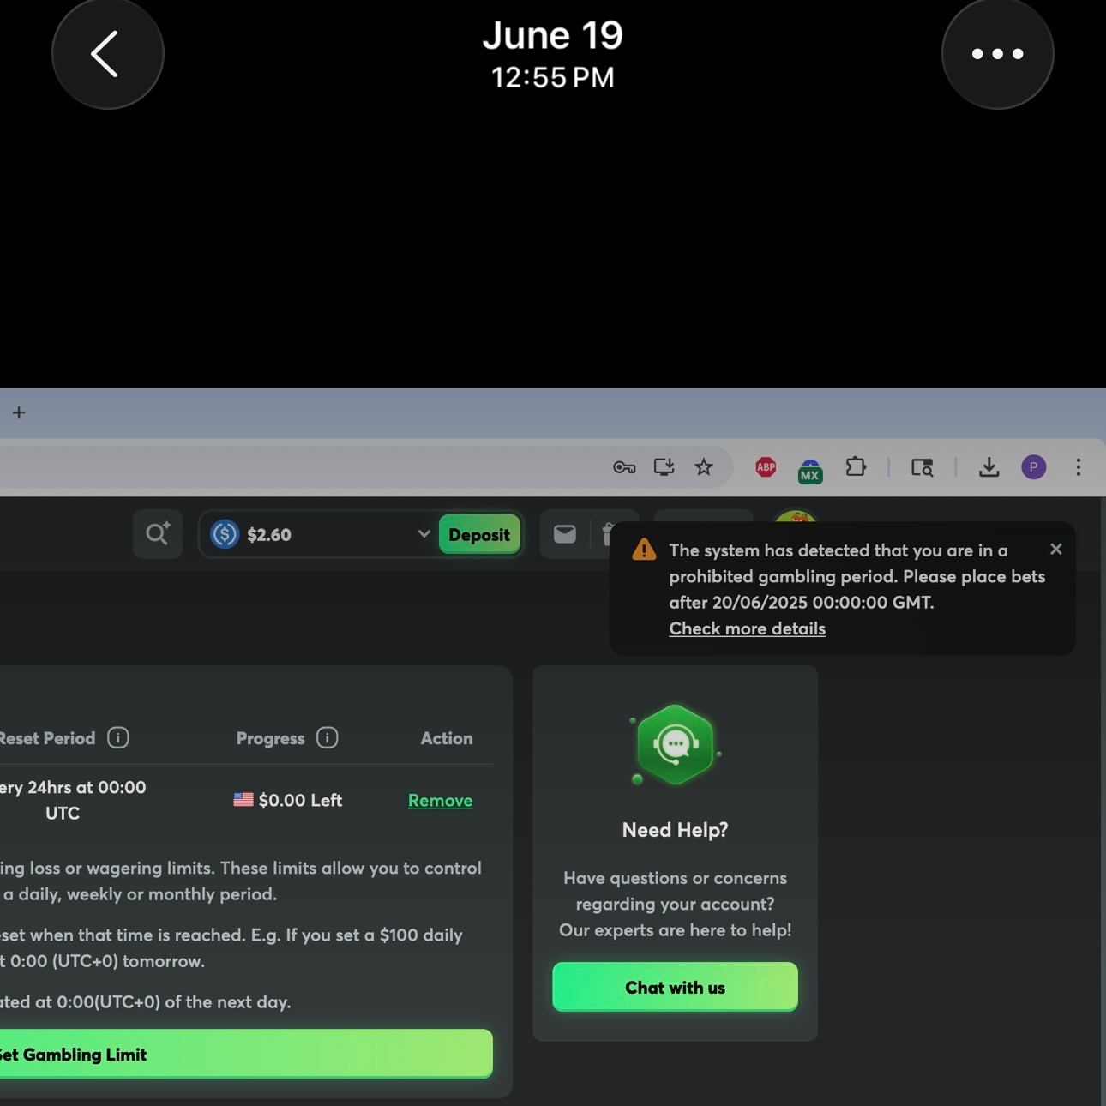The height and width of the screenshot is (1106, 1106).
Task: Bookmark this page with the star icon
Action: tap(704, 467)
